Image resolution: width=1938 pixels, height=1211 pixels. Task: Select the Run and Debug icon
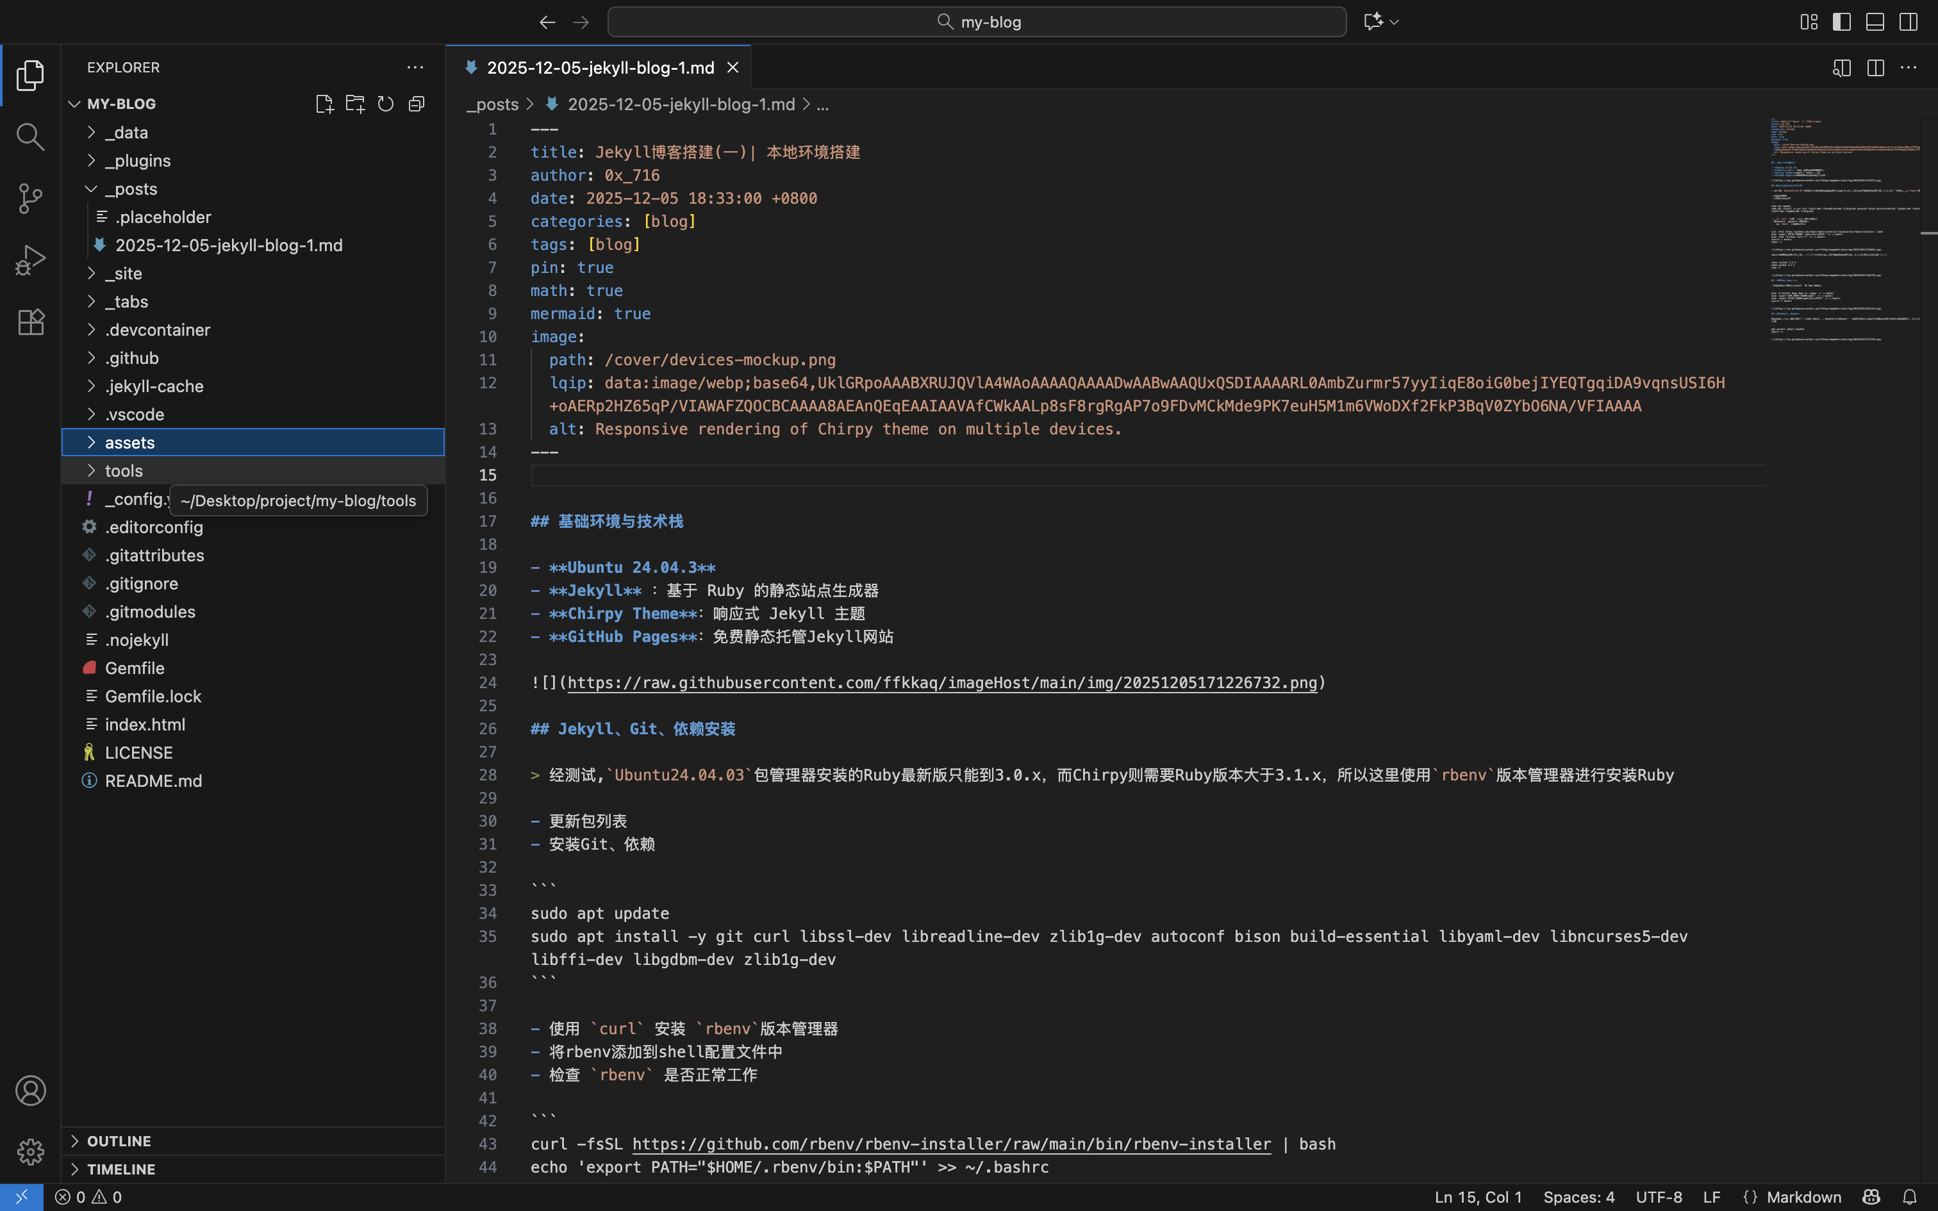(x=30, y=259)
